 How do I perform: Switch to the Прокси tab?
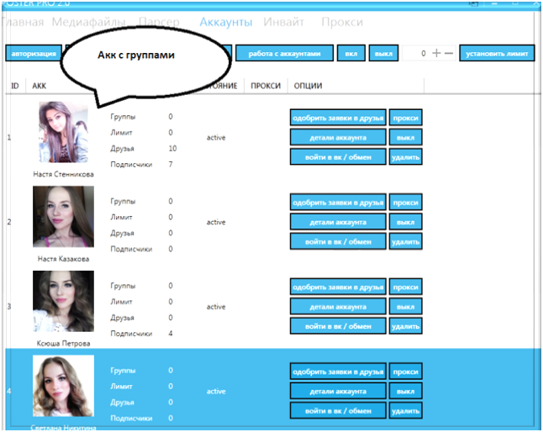341,22
